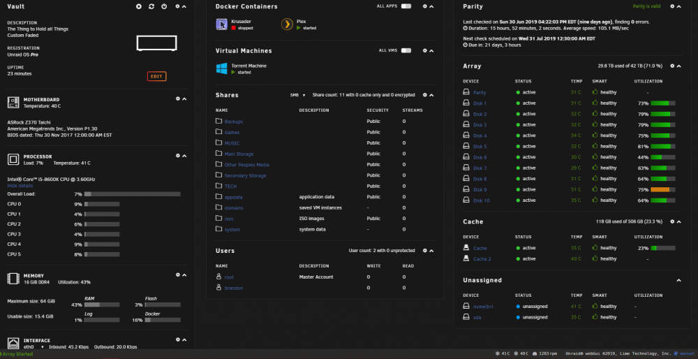Image resolution: width=698 pixels, height=359 pixels.
Task: Click the Stop array icon in Vault header
Action: (139, 7)
